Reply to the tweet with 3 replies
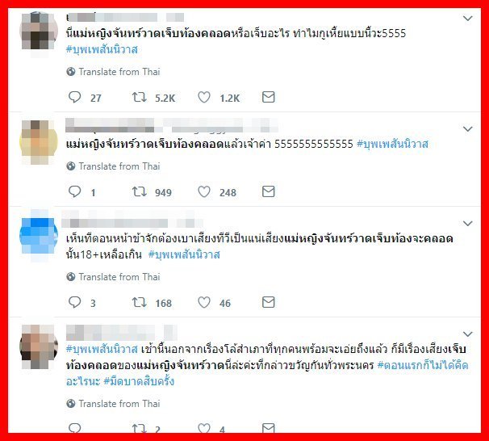 point(74,302)
